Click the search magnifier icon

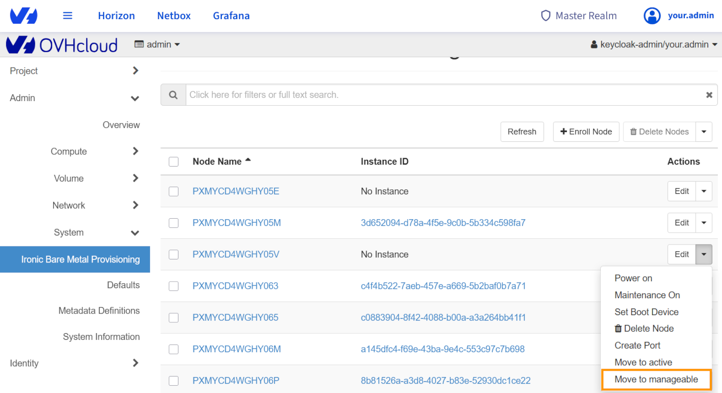pos(173,95)
